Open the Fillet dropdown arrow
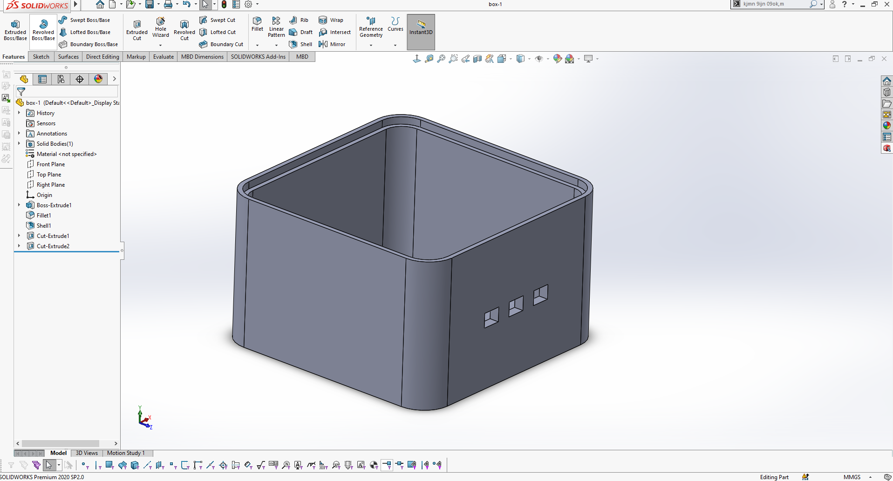 [257, 45]
